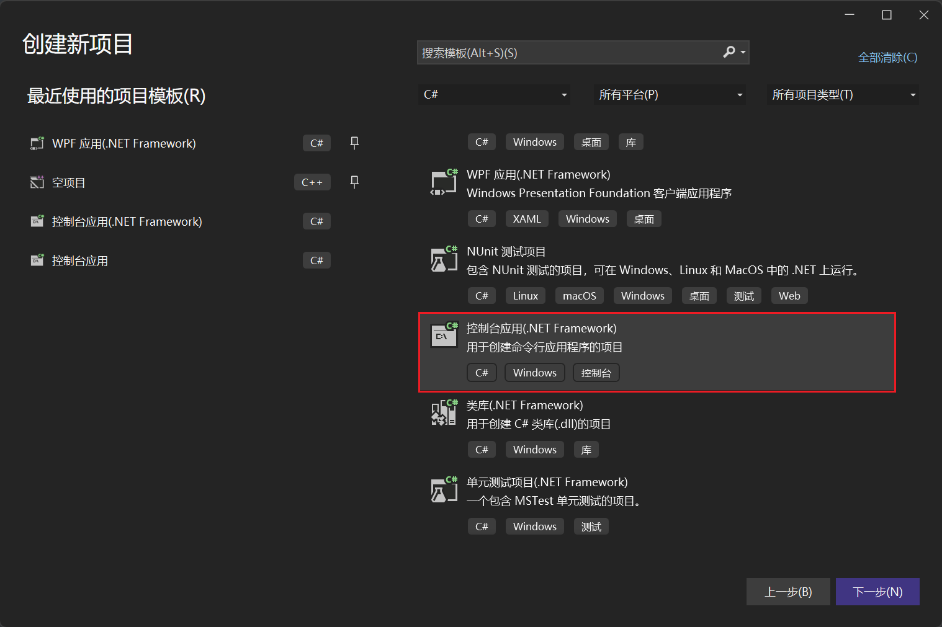
Task: Choose WPF 应用(.NET Framework) title in template list
Action: click(x=539, y=174)
